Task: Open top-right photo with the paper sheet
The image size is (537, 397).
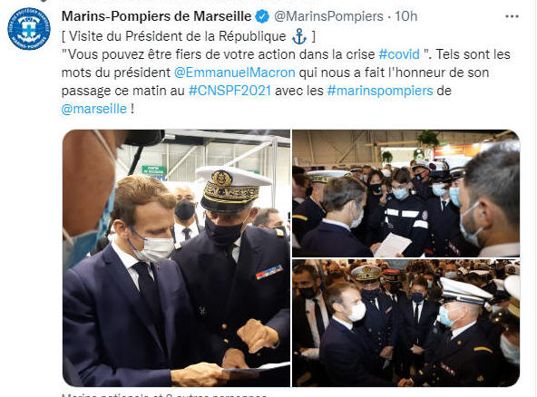Action: 405,193
